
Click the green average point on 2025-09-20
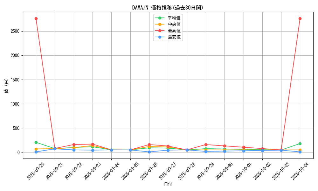(36, 142)
